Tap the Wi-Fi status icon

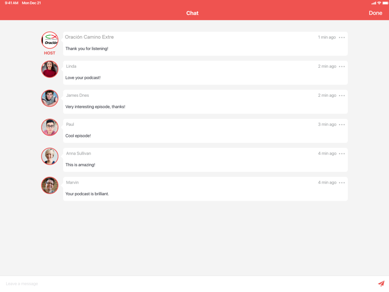[x=379, y=3]
